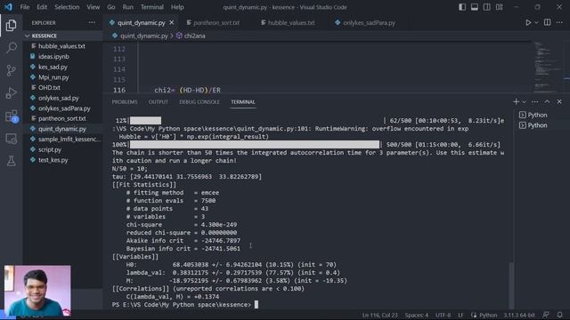Maximize the panel with the chevron up
The image size is (570, 320).
pos(547,102)
